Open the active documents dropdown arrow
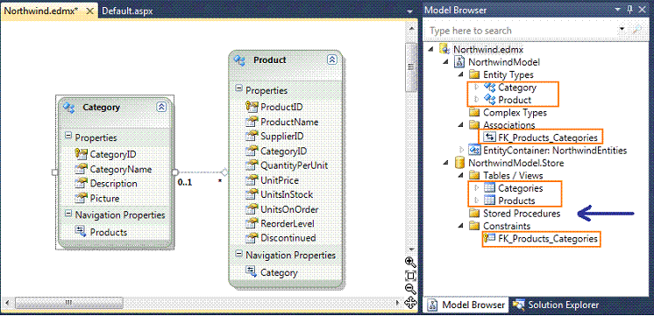Screen dimensions: 654x316 [x=410, y=11]
